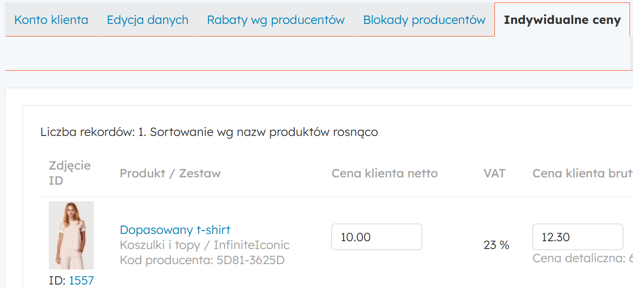Focus the Cena klienta netto price field

click(x=376, y=237)
